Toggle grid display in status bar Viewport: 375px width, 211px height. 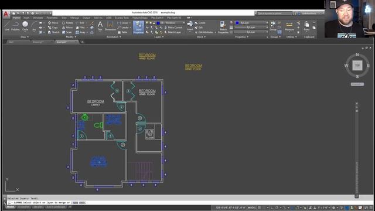[260, 207]
